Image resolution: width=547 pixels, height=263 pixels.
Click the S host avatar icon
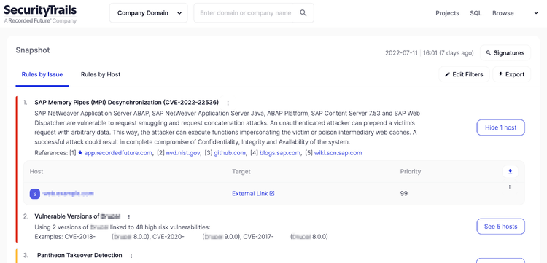point(34,193)
